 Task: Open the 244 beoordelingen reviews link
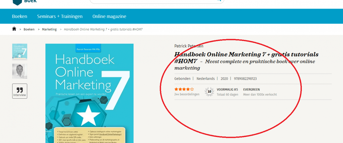point(187,94)
